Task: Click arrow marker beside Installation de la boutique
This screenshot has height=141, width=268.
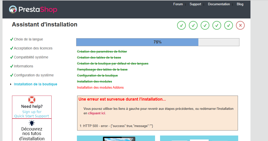Action: (11, 84)
